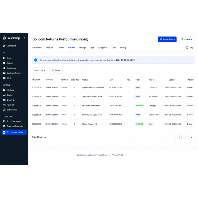
Task: Open the Modules puzzle icon
Action: coord(4,90)
